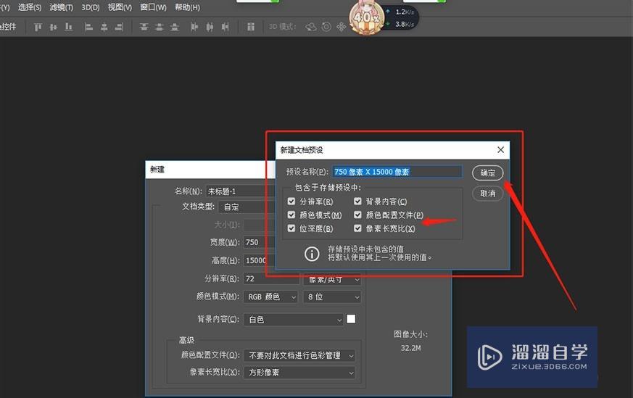Open the 窗口(W) menu
This screenshot has height=398, width=633.
[x=153, y=7]
